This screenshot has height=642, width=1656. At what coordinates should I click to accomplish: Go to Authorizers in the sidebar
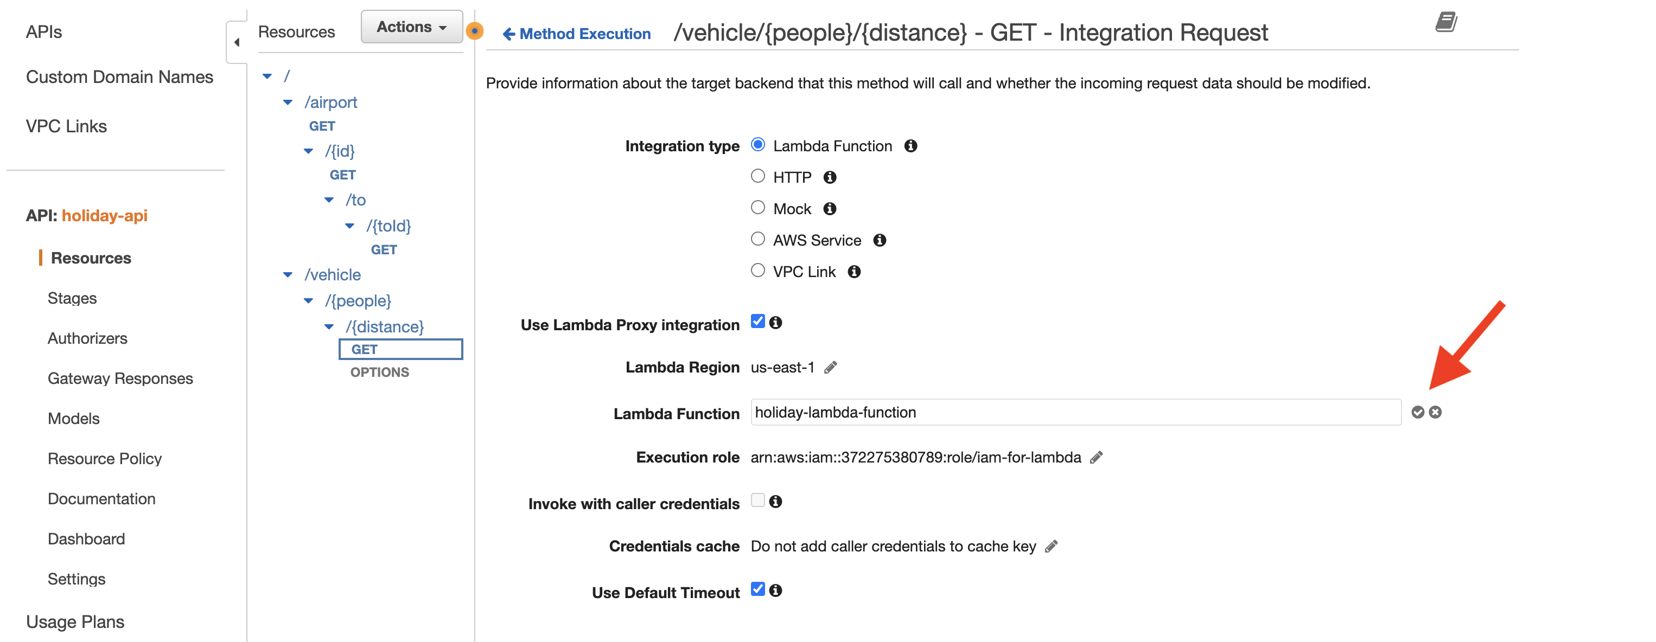pyautogui.click(x=87, y=339)
